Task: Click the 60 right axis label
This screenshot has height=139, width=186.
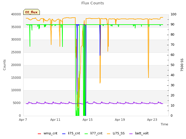Action: tap(172, 55)
